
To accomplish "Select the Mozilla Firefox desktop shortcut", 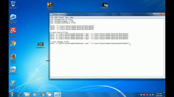I will [x=13, y=58].
